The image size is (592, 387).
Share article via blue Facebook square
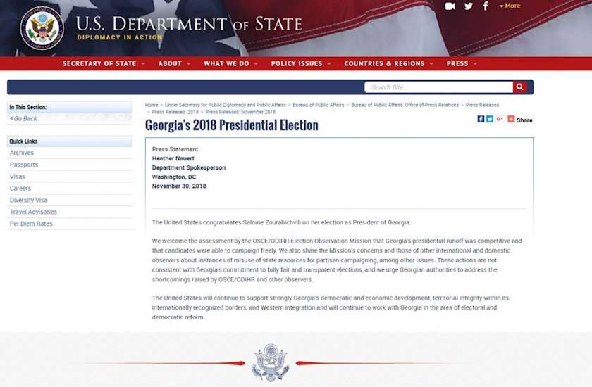pos(481,119)
